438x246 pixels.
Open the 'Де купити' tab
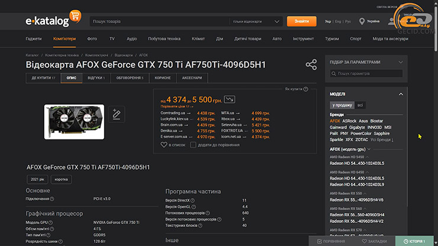tap(43, 78)
